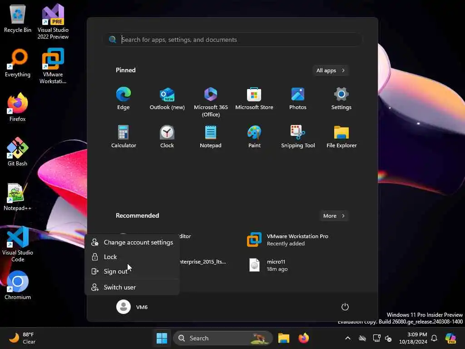Select Visual Studio 2022 Preview desktop icon
This screenshot has width=465, height=349.
53,22
